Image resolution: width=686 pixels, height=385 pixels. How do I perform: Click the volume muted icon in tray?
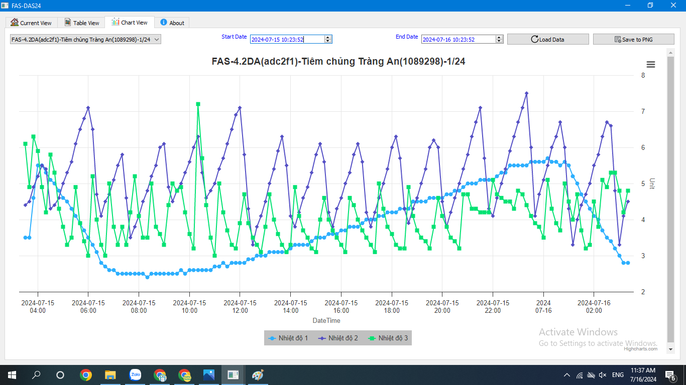pyautogui.click(x=603, y=375)
